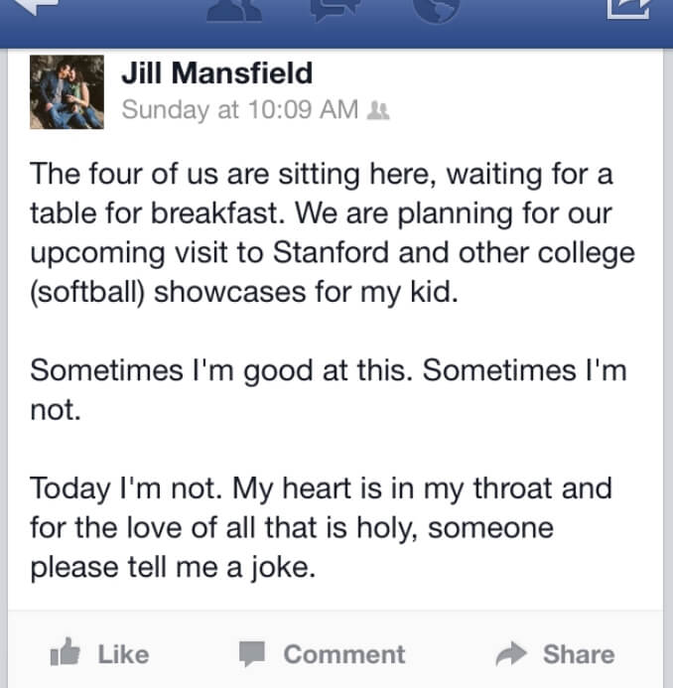Screen dimensions: 673x688
Task: Click the Comment label text
Action: tap(344, 654)
